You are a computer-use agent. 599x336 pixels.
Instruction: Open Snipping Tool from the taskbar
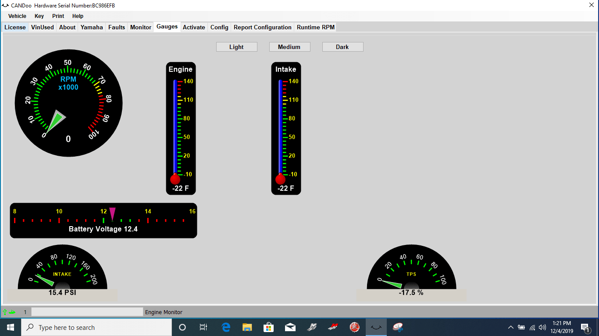point(397,327)
